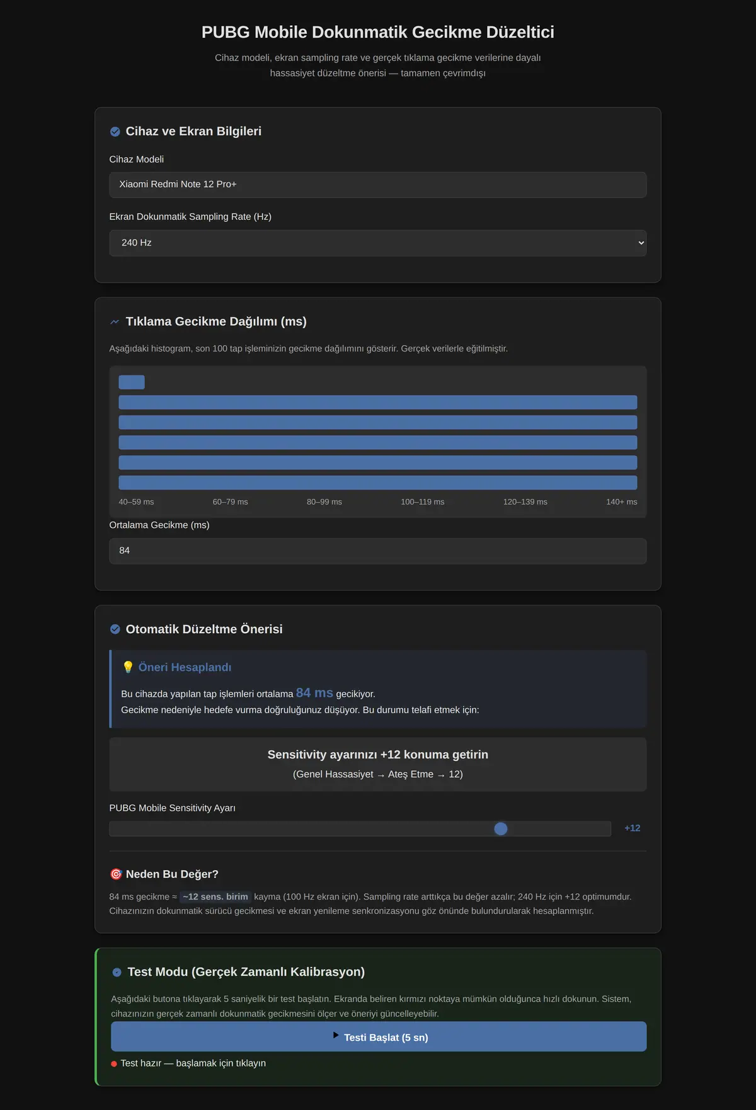The width and height of the screenshot is (756, 1110).
Task: Click the PUBG Mobile Dokunmatik Gecikme Düzeltici title
Action: (378, 32)
